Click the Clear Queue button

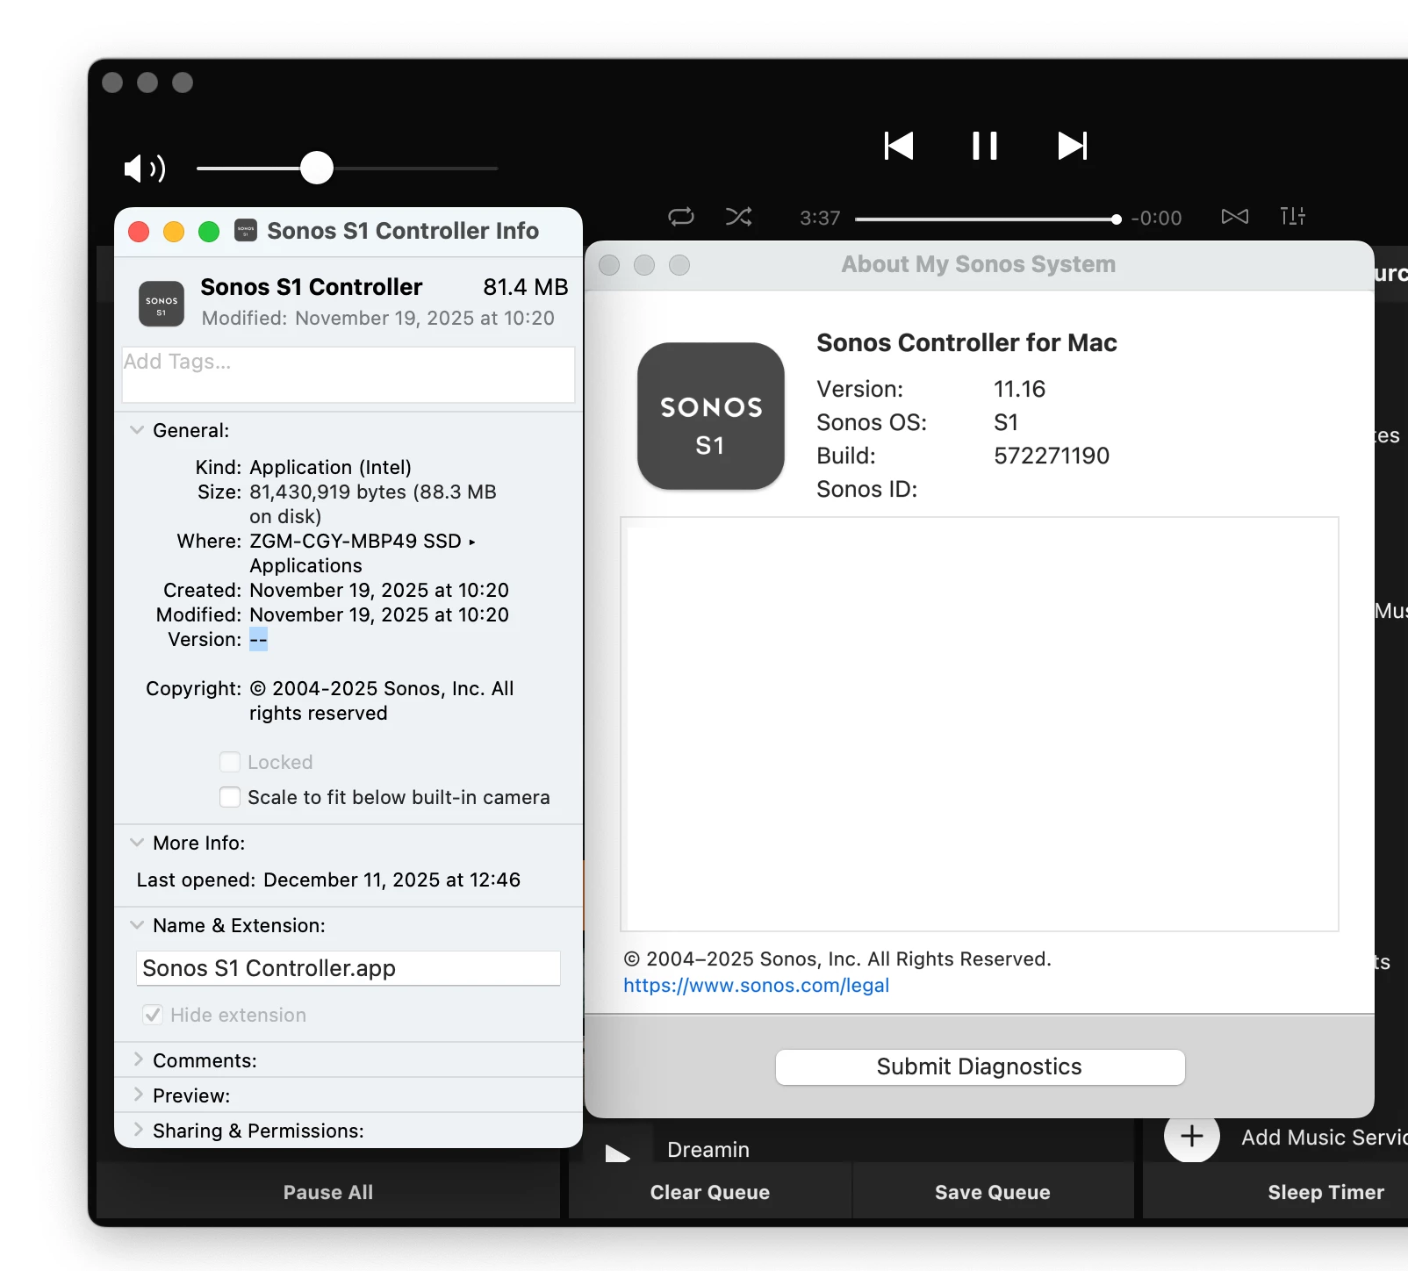click(710, 1192)
